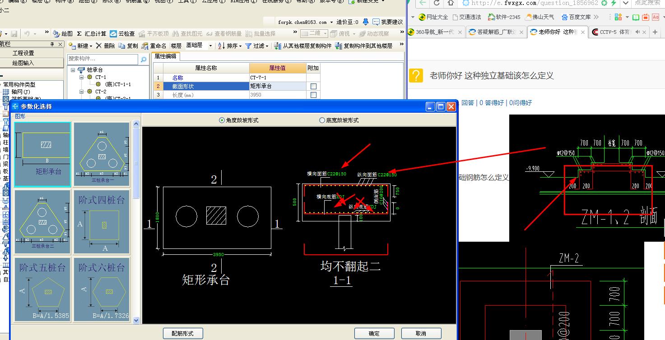Image resolution: width=665 pixels, height=340 pixels.
Task: Click the notification bell next to 造价豆
Action: 366,22
